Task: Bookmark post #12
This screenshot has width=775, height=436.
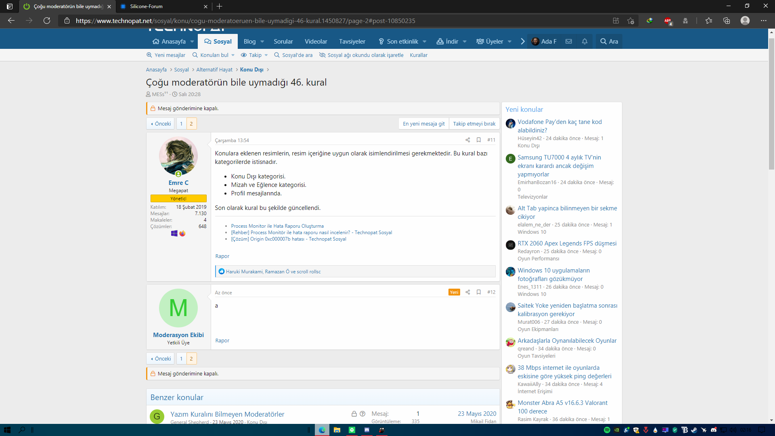Action: click(x=479, y=292)
